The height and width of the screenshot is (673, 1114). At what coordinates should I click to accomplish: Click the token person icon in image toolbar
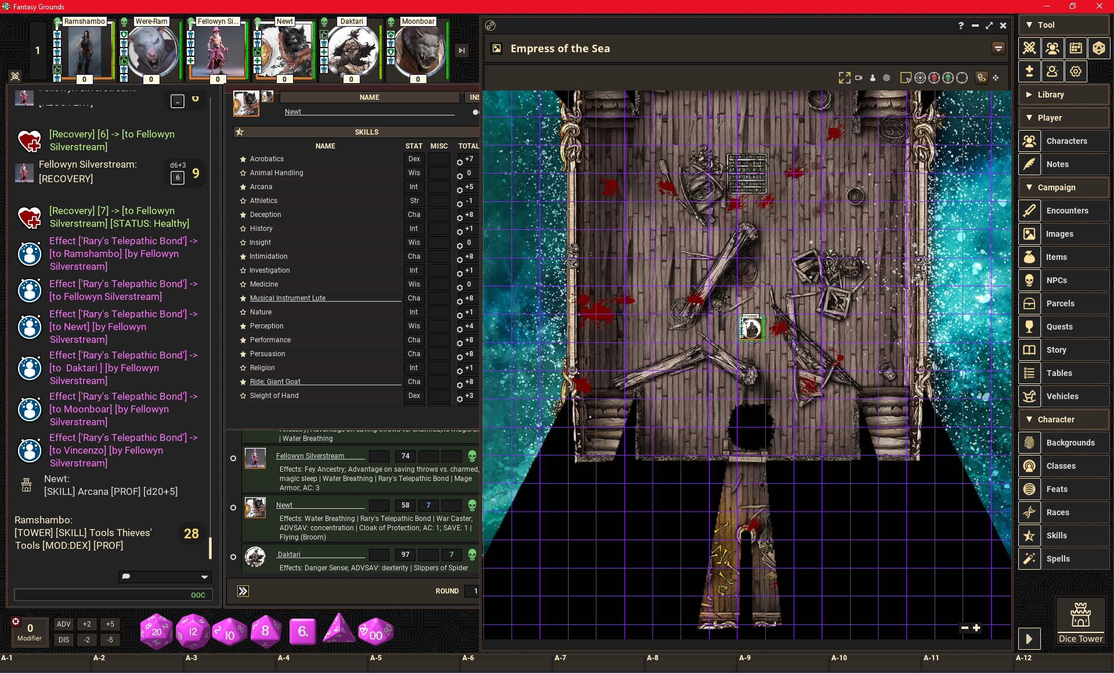(873, 78)
